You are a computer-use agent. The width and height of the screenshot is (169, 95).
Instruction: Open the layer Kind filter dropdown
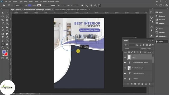tap(129, 45)
